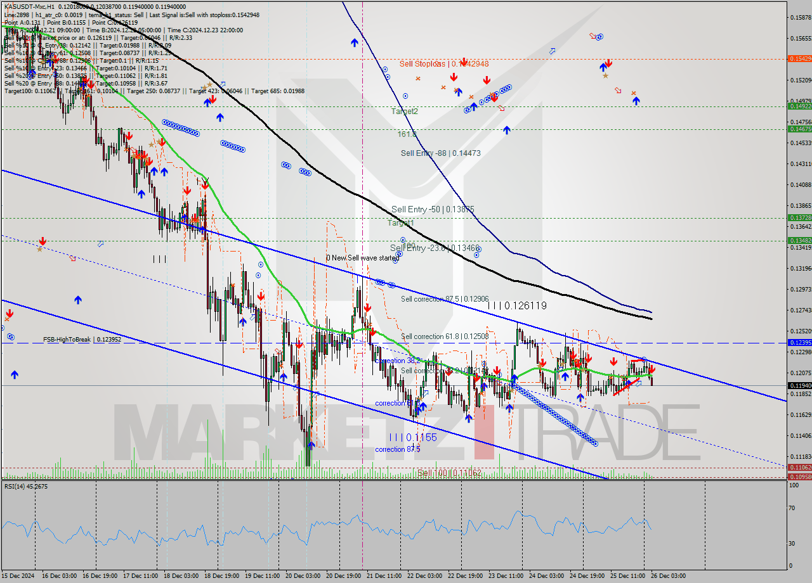Click the '26 Dec 03:00' time axis label
812x583 pixels.
tap(669, 575)
